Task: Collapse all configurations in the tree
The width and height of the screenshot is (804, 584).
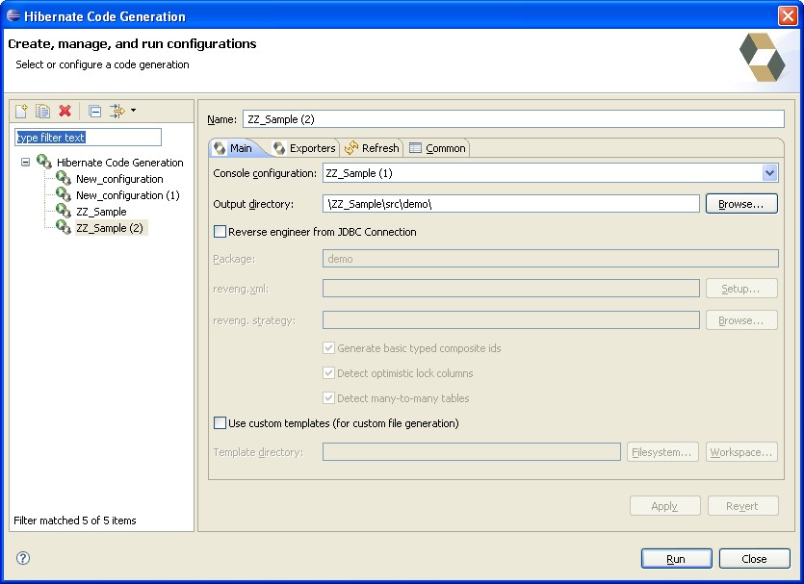Action: click(x=94, y=112)
